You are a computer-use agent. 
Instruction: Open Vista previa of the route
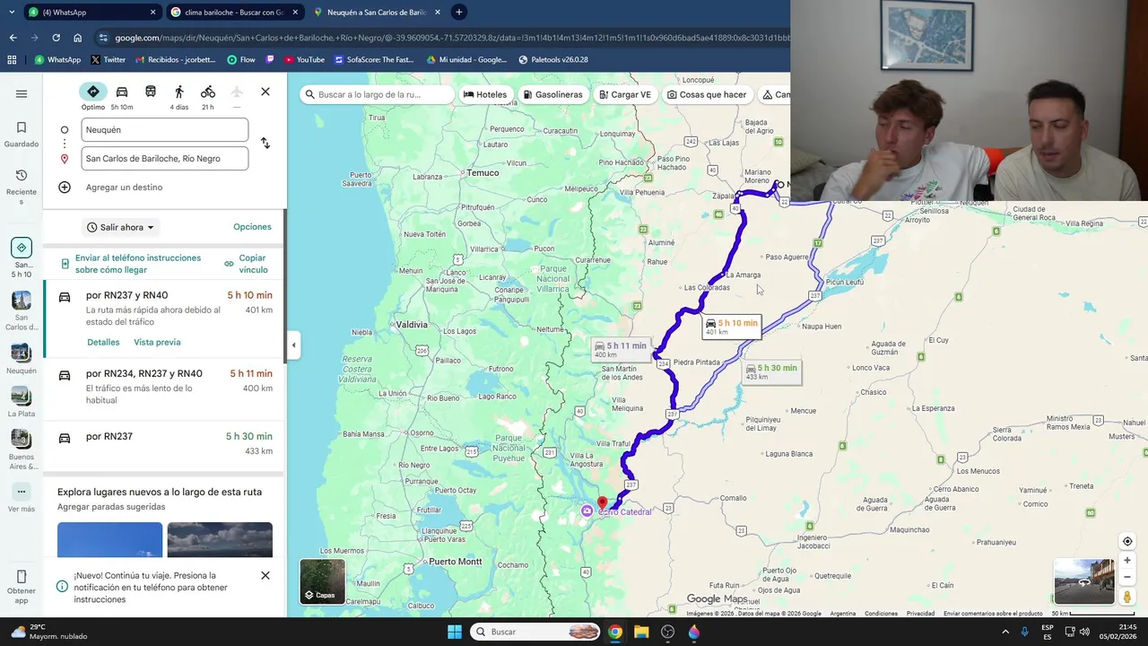pos(157,342)
